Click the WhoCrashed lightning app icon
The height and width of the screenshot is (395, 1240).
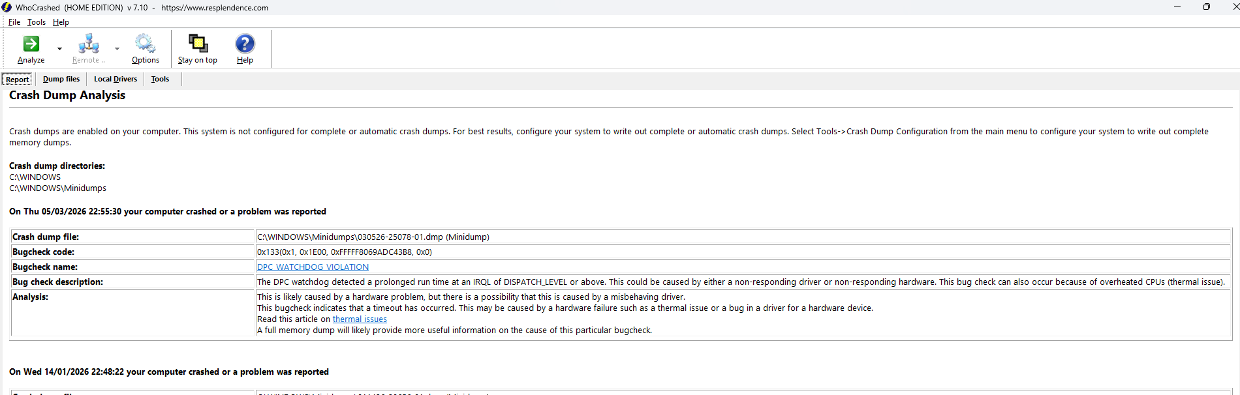[7, 7]
